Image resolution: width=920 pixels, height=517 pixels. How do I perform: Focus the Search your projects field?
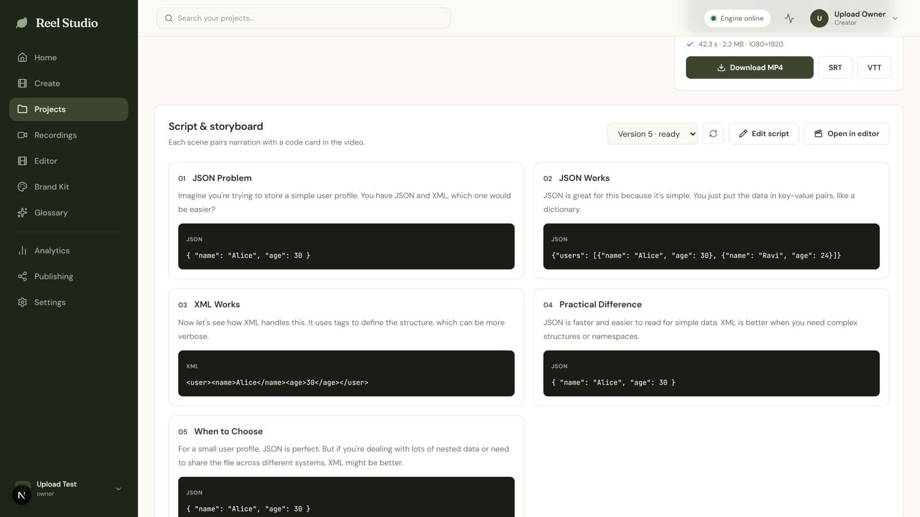click(x=304, y=18)
